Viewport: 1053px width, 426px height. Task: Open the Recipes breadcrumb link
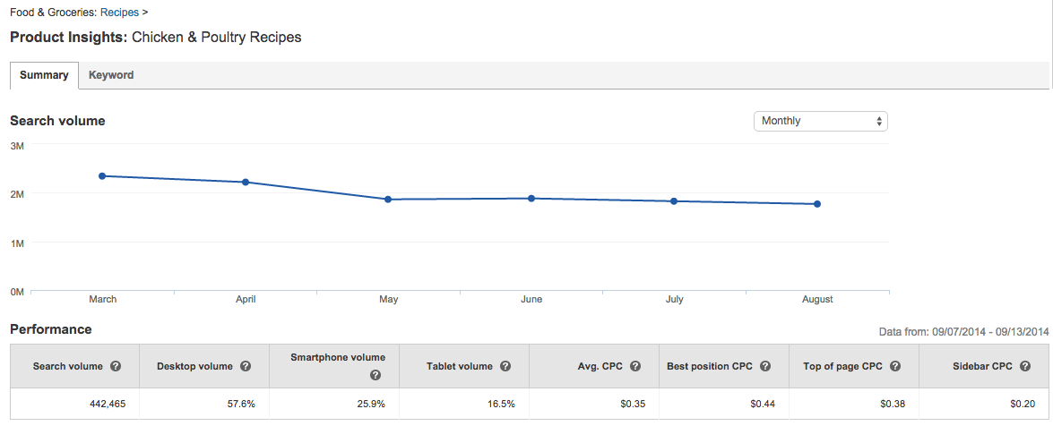pos(119,13)
